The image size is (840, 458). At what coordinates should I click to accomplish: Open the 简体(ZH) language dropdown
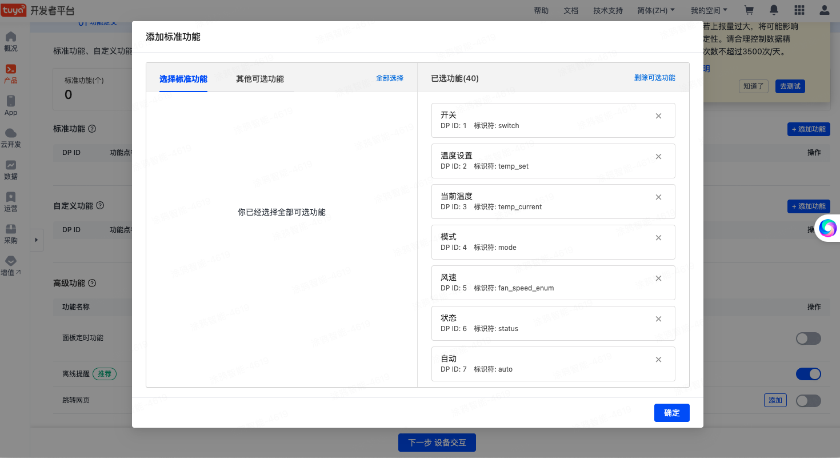[x=655, y=10]
